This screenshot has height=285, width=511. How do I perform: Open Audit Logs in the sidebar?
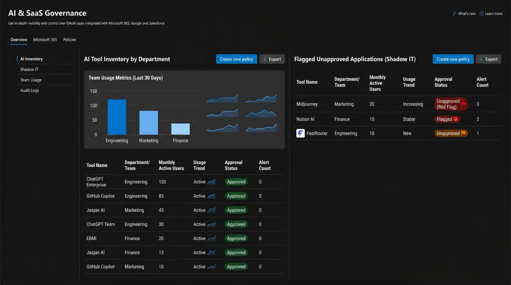click(29, 90)
